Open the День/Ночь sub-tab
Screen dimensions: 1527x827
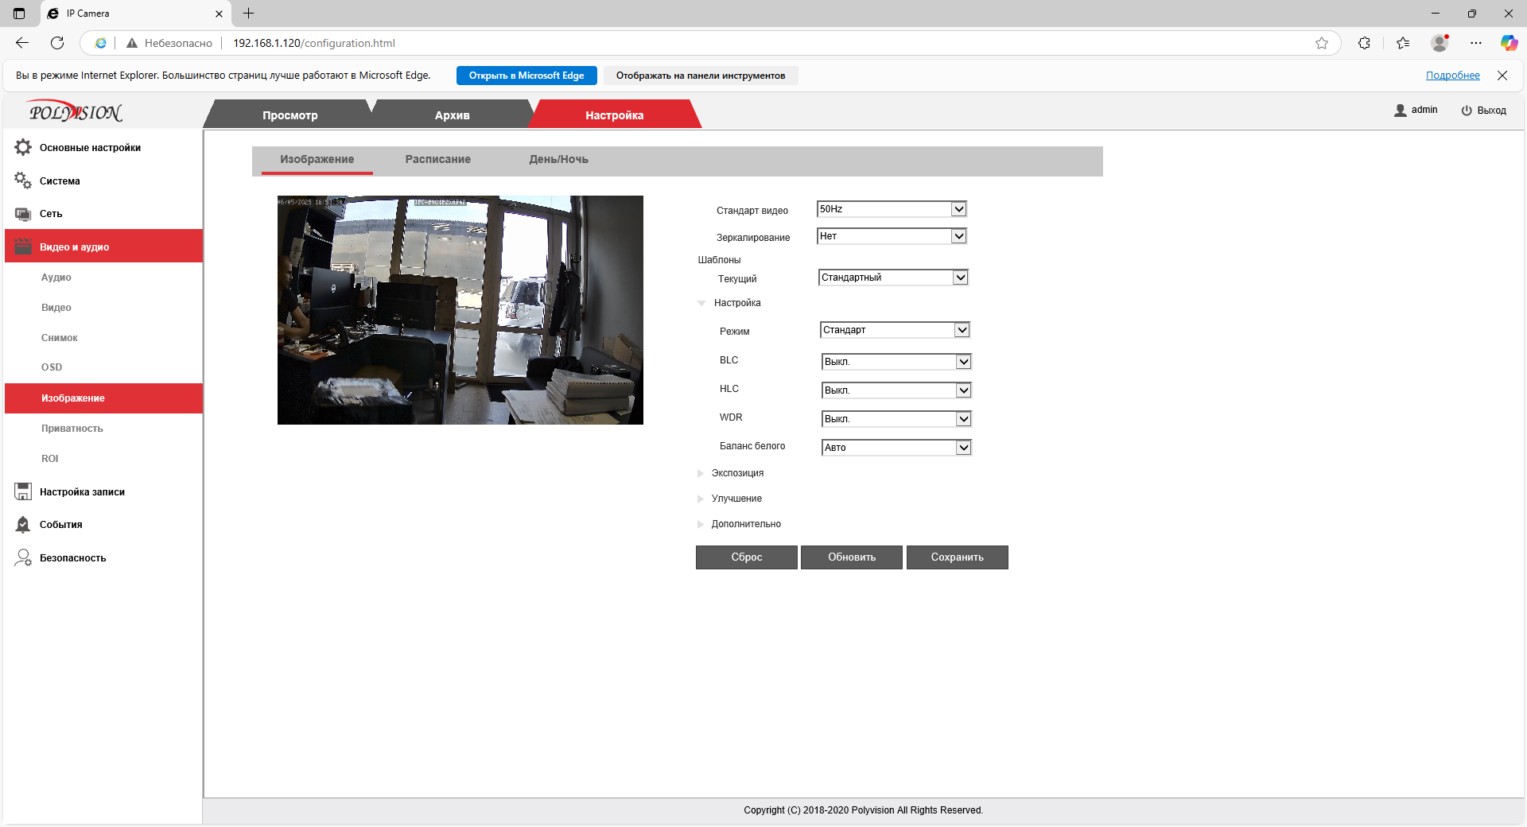click(x=558, y=159)
